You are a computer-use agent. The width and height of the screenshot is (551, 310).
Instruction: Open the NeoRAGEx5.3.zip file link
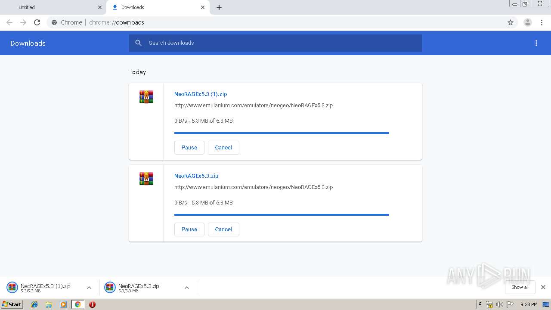(196, 176)
